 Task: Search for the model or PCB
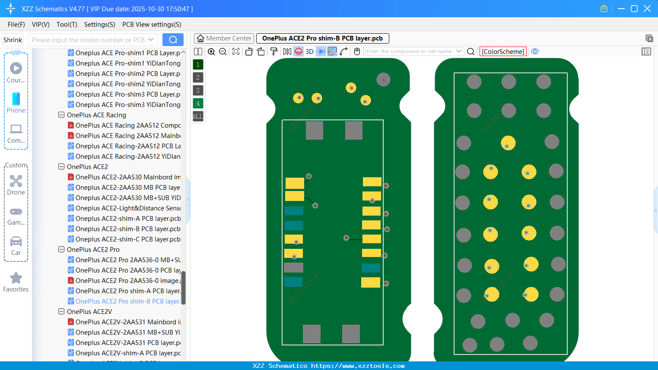tap(173, 40)
